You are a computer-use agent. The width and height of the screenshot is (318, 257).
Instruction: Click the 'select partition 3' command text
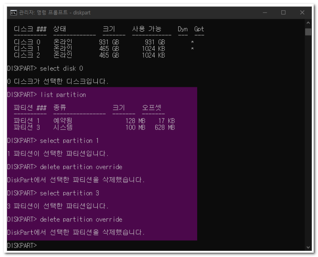pyautogui.click(x=69, y=193)
